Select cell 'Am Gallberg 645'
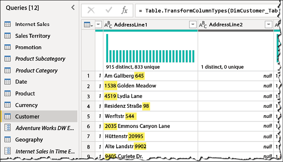Viewport: 283px width, 162px height. click(151, 76)
